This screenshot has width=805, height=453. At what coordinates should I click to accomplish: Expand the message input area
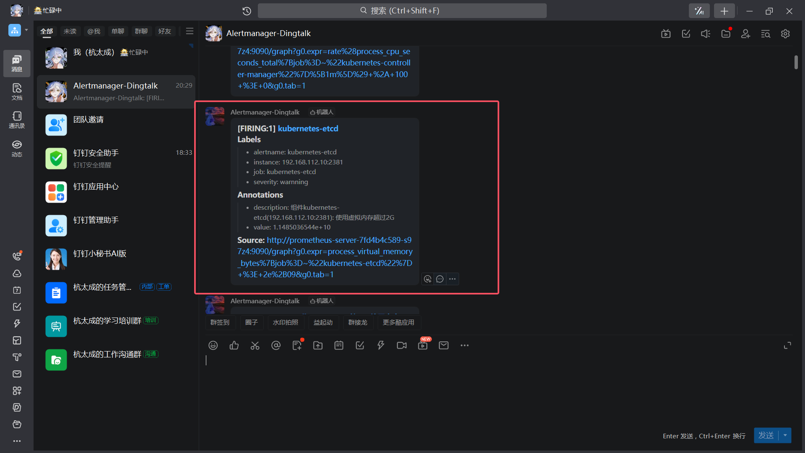click(787, 345)
